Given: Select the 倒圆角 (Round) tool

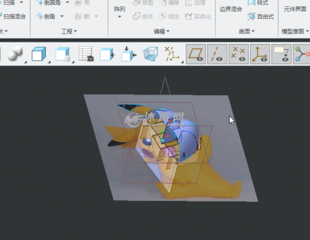Looking at the screenshot, I should click(48, 3).
